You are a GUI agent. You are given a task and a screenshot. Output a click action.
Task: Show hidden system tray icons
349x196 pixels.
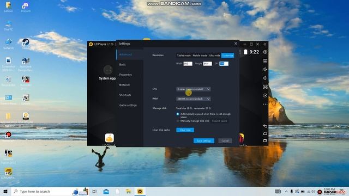[x=286, y=191]
